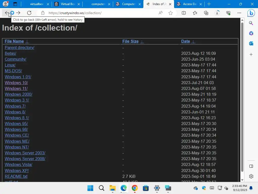Viewport: 258px width, 194px height.
Task: Open the Linux folder link
Action: click(10, 65)
